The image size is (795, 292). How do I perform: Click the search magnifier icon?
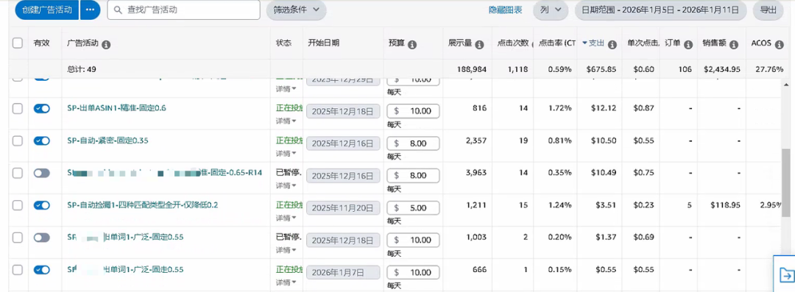[x=118, y=10]
